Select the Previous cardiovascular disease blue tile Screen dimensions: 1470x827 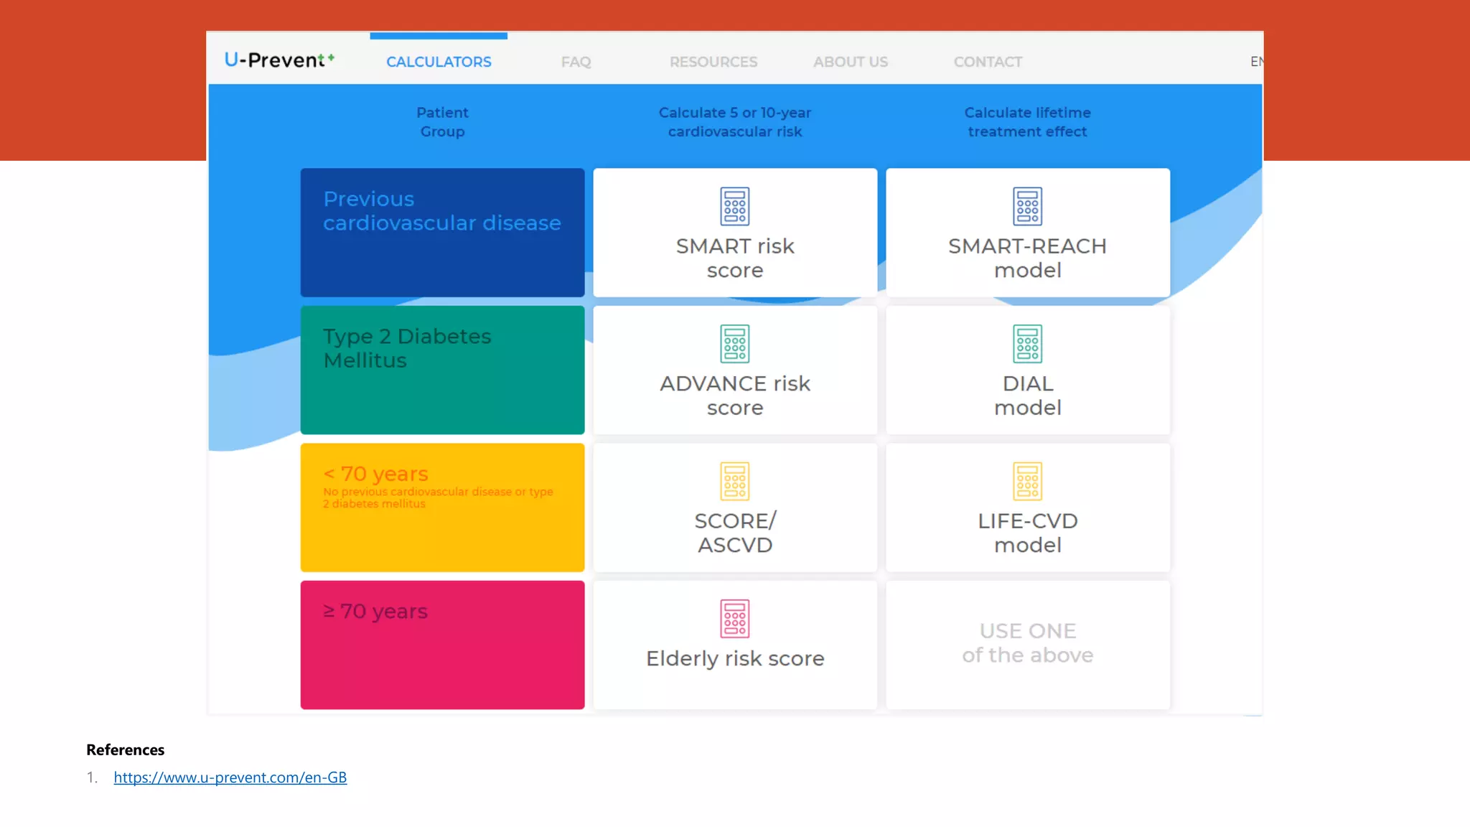point(442,233)
